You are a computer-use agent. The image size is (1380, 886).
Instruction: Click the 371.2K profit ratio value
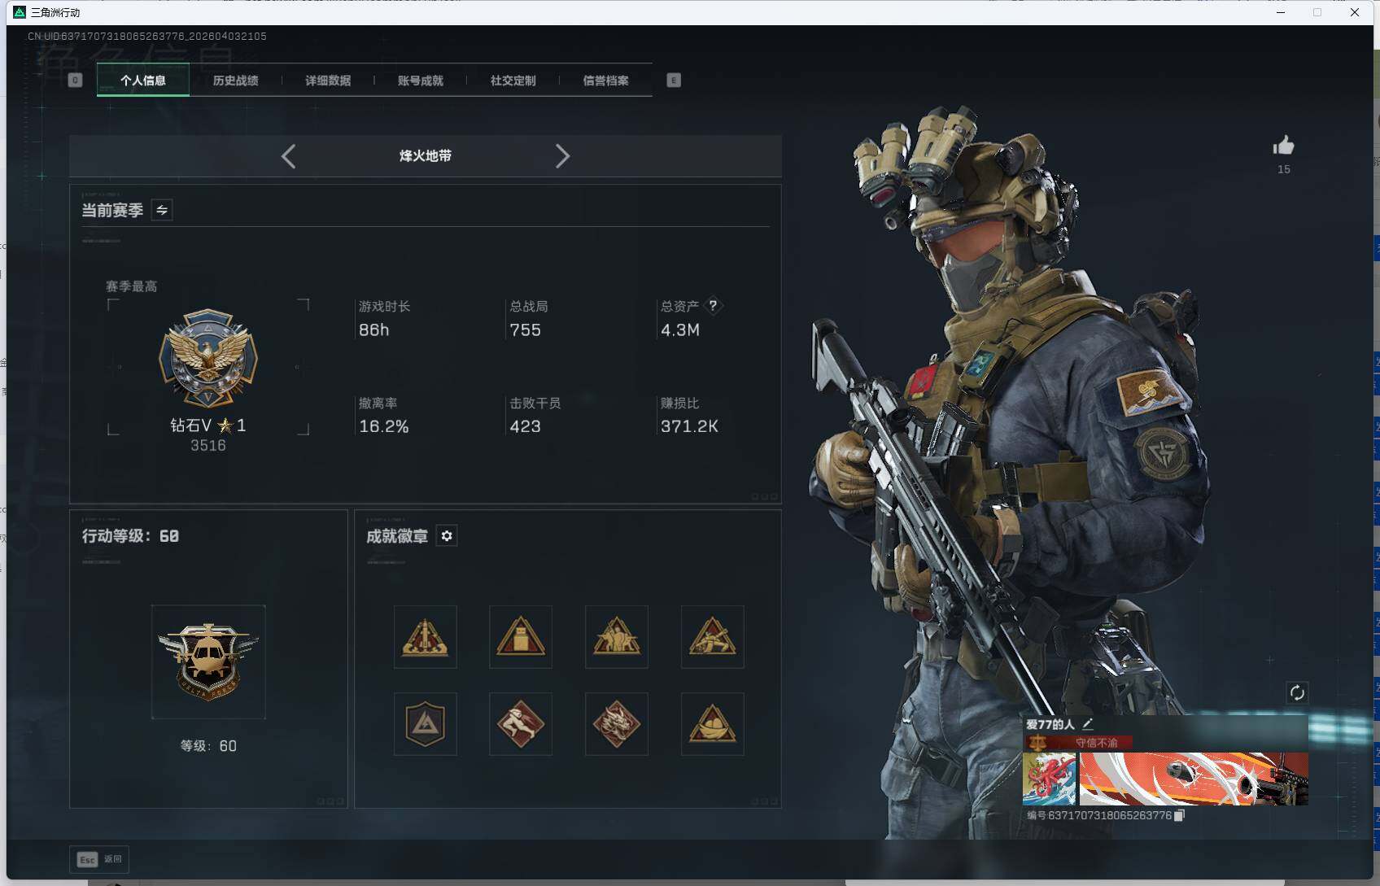coord(689,426)
